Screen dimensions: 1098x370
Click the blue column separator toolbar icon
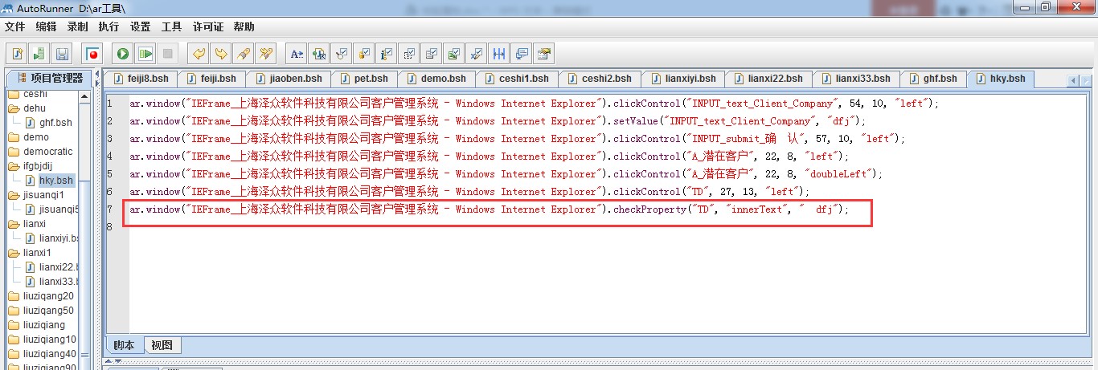click(x=499, y=54)
